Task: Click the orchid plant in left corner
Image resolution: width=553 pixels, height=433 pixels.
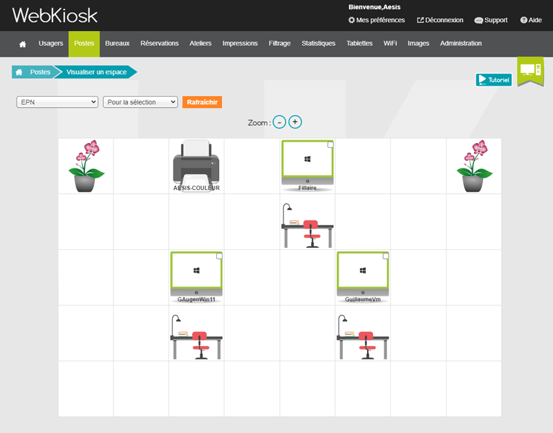Action: click(x=86, y=166)
